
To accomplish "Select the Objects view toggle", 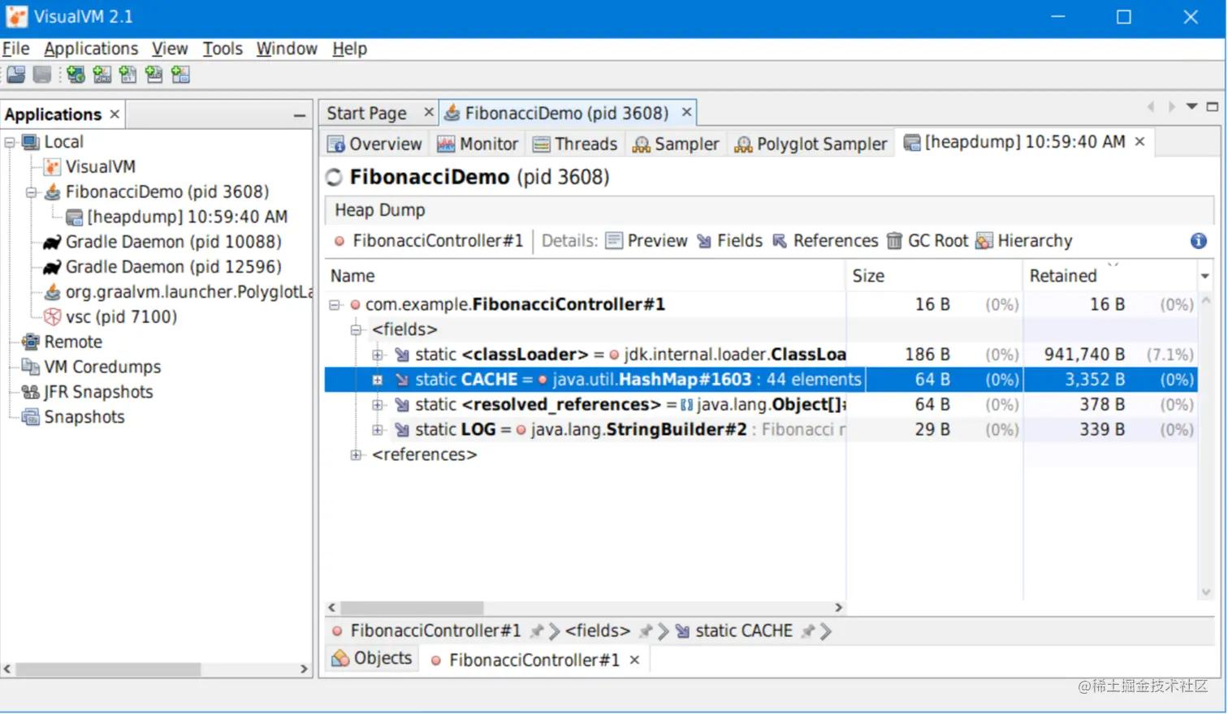I will click(372, 658).
